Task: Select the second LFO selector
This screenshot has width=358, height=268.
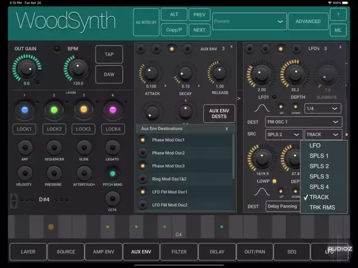Action: tap(265, 49)
